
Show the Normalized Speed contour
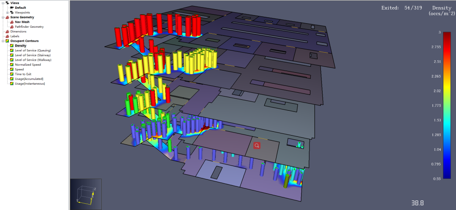(28, 65)
